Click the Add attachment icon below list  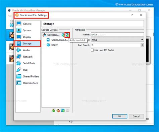click(x=63, y=110)
